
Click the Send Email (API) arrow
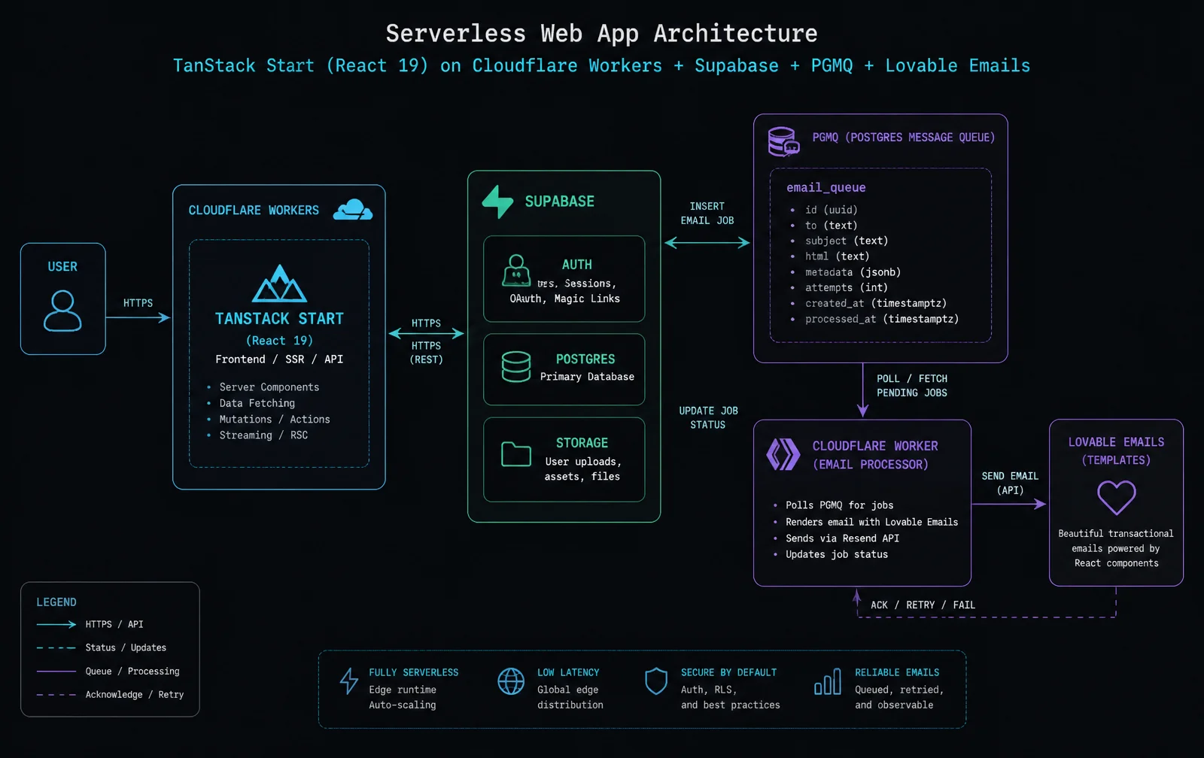pyautogui.click(x=1009, y=504)
